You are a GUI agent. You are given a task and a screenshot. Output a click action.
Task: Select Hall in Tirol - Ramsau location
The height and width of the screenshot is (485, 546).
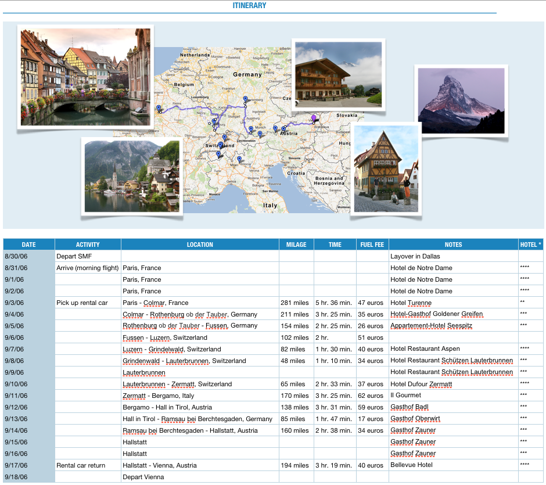pyautogui.click(x=200, y=419)
